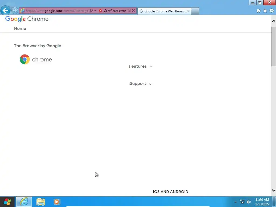
Task: Open the Home page icon in IE toolbar
Action: pyautogui.click(x=258, y=11)
